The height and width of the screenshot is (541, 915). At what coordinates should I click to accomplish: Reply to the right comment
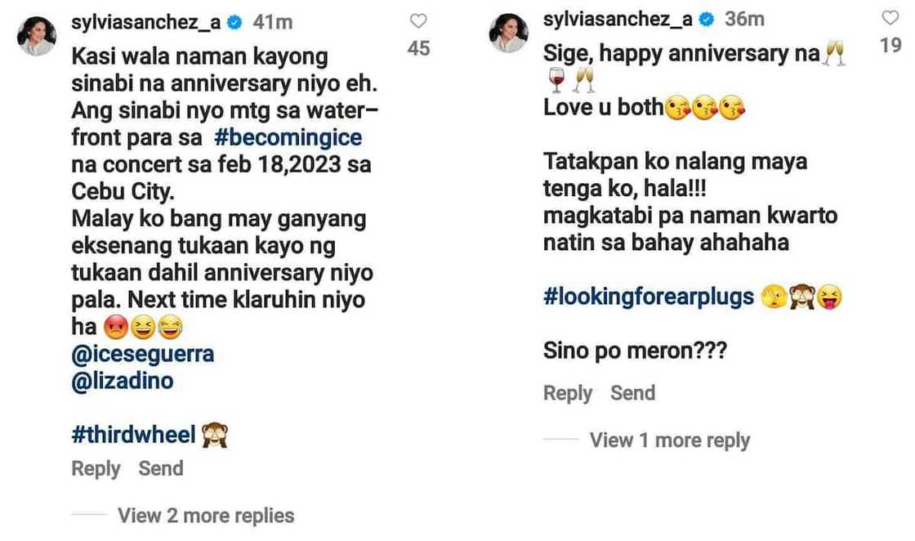[567, 392]
